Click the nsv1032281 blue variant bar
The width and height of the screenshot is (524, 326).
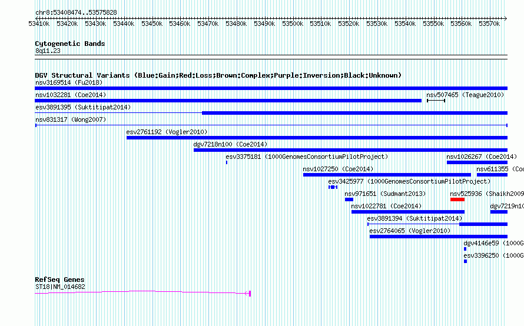coord(228,101)
